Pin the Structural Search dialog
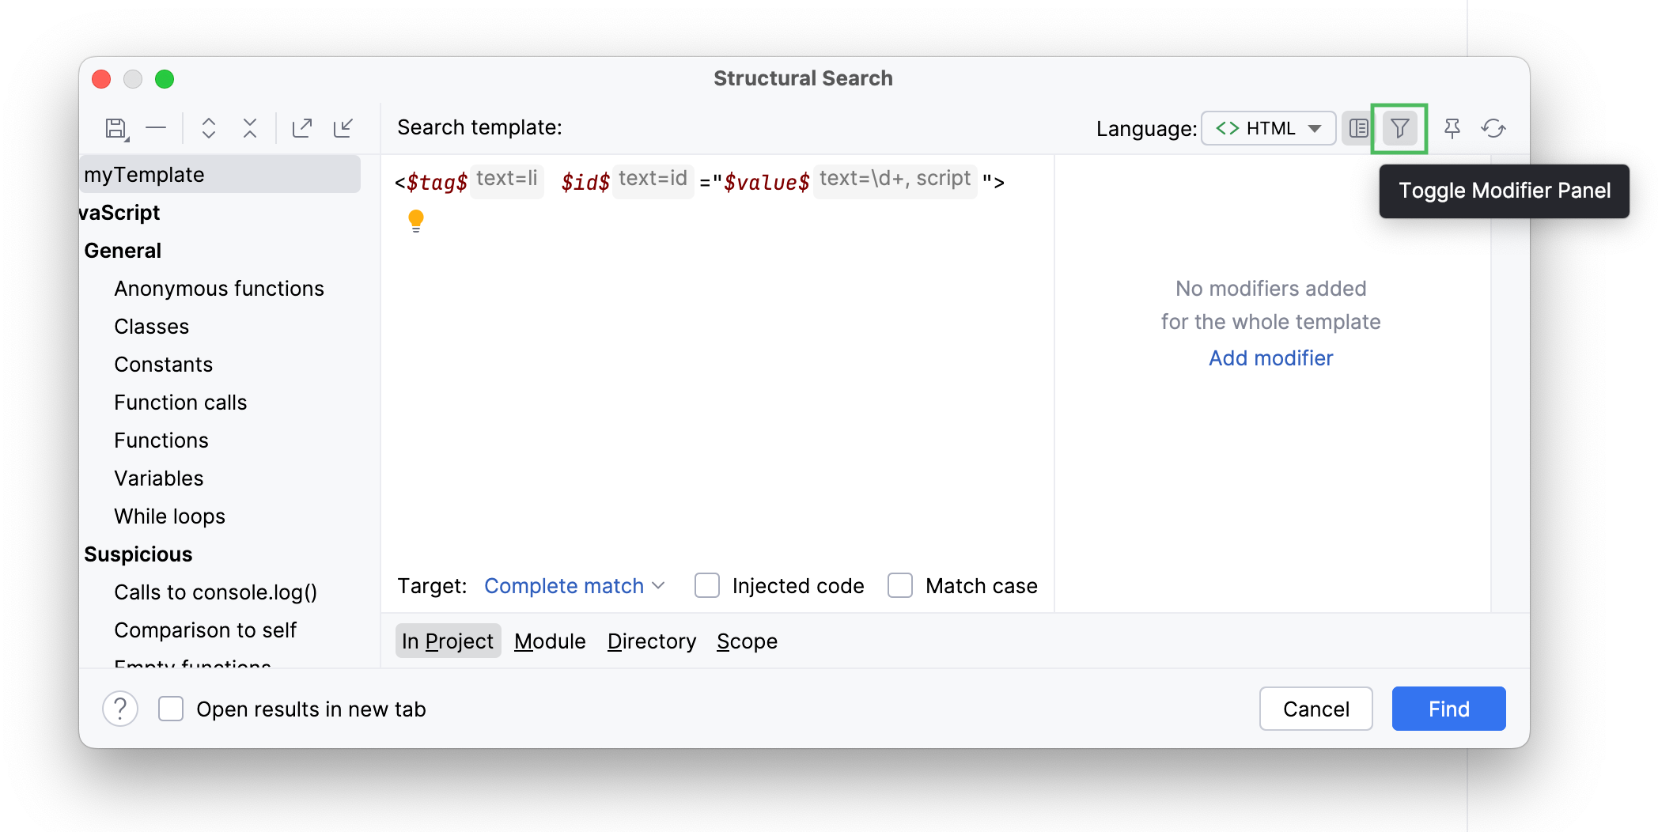Image resolution: width=1658 pixels, height=832 pixels. click(1452, 128)
